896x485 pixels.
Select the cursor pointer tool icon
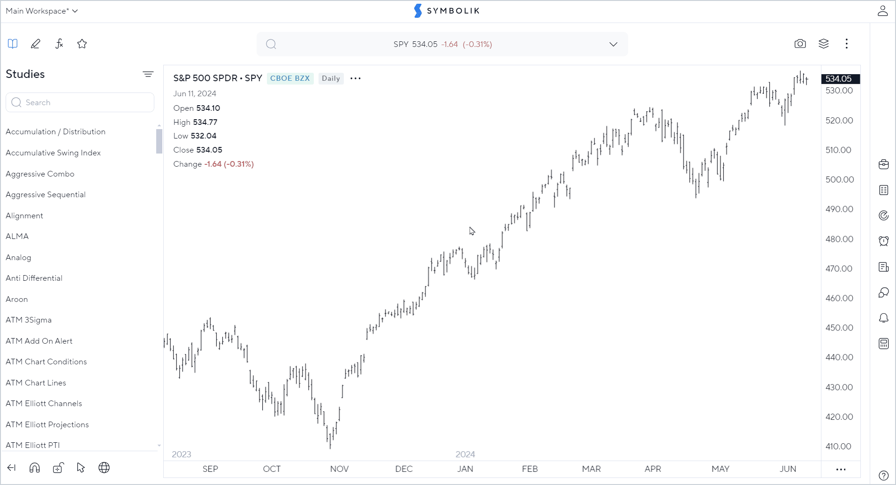click(81, 468)
